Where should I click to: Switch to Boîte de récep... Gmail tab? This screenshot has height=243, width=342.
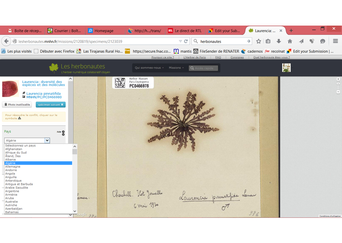[x=25, y=30]
